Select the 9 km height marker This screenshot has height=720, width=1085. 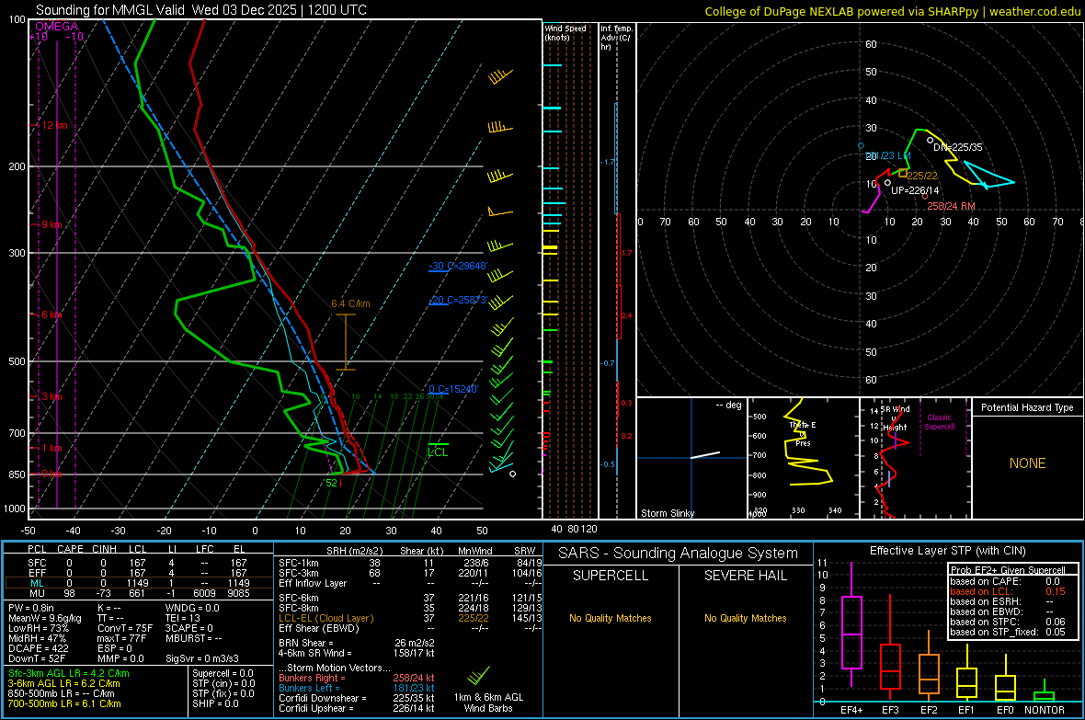tap(51, 225)
